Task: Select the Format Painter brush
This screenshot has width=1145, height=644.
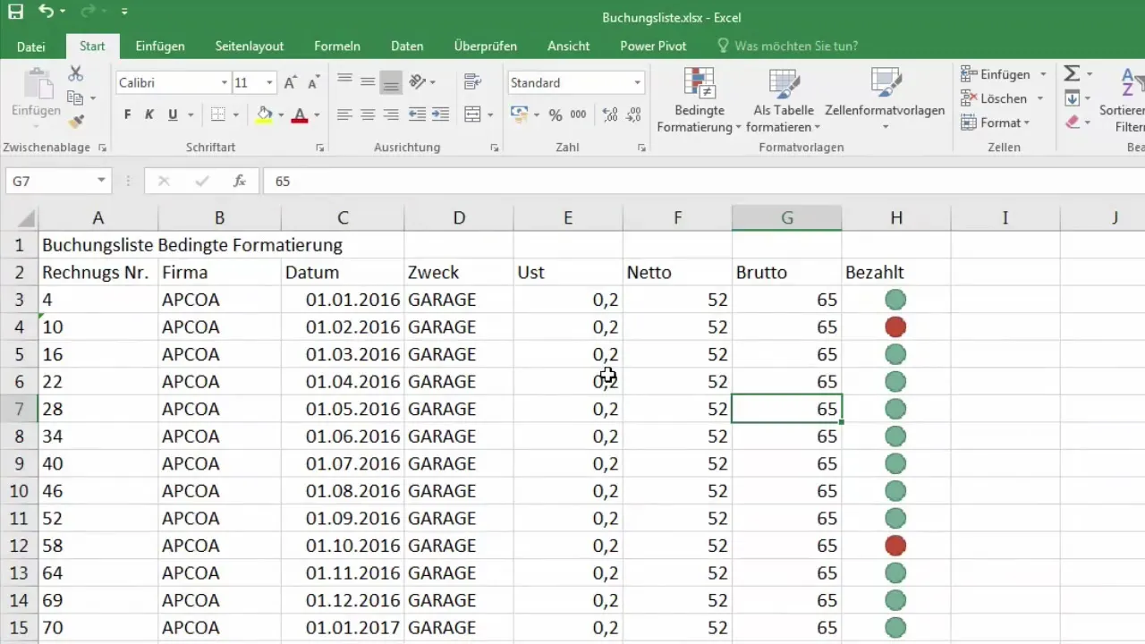Action: pos(76,121)
